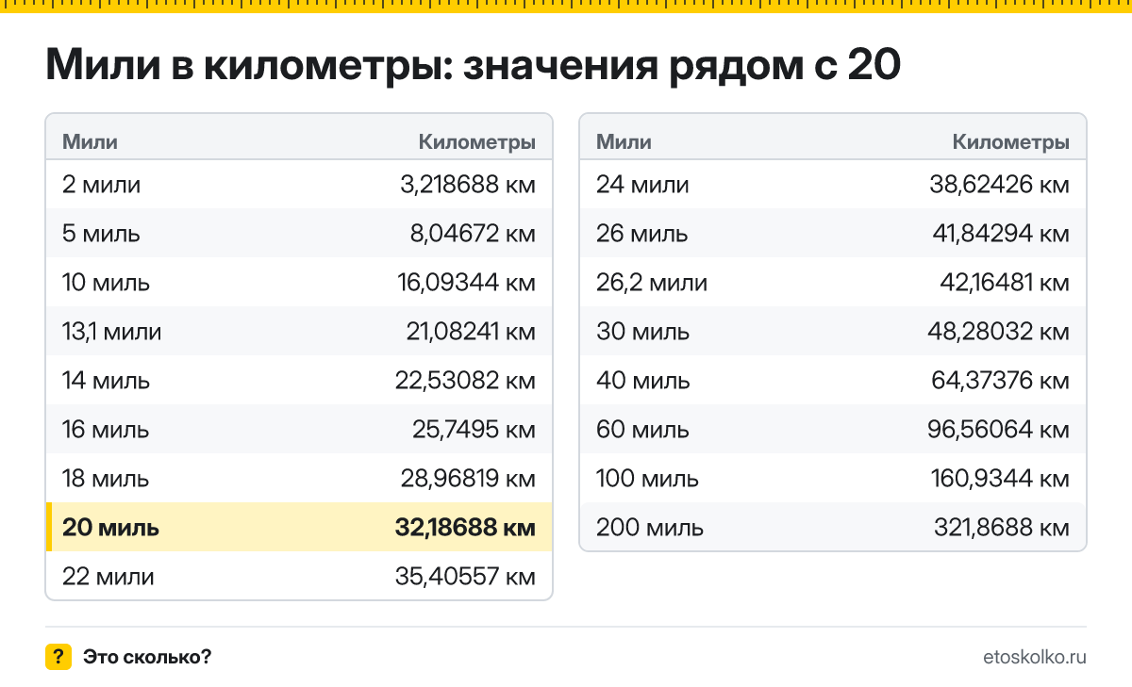
Task: Select the '64,37376 км' value
Action: tap(1001, 381)
